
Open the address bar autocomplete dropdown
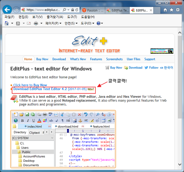click(x=68, y=10)
